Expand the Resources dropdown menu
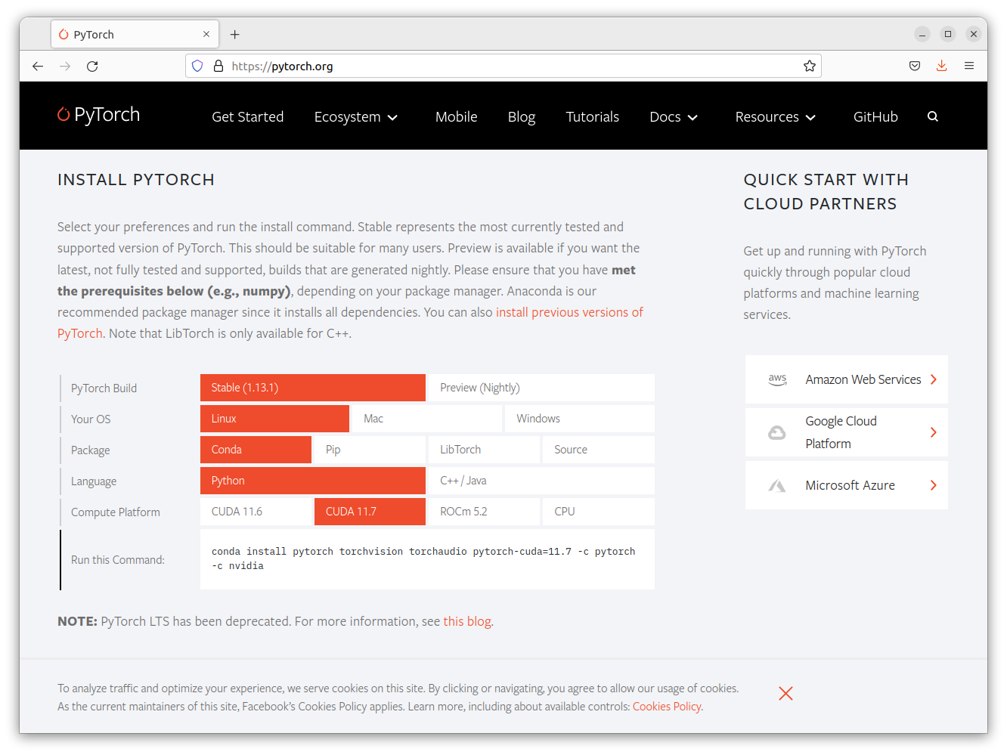Image resolution: width=1007 pixels, height=755 pixels. [x=776, y=117]
